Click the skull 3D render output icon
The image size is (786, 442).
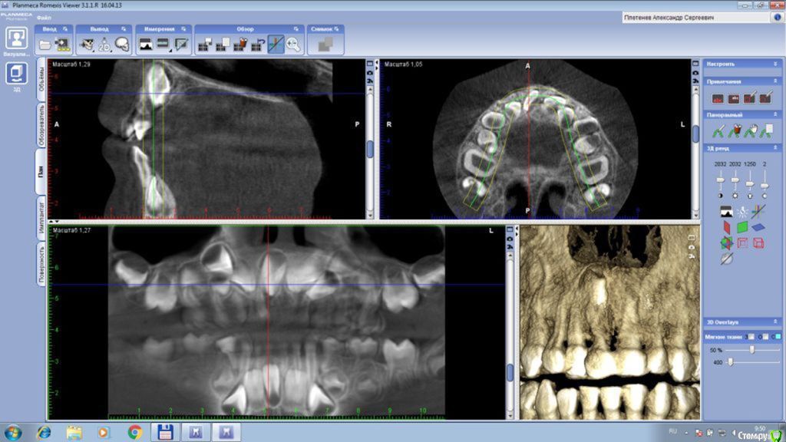point(122,45)
